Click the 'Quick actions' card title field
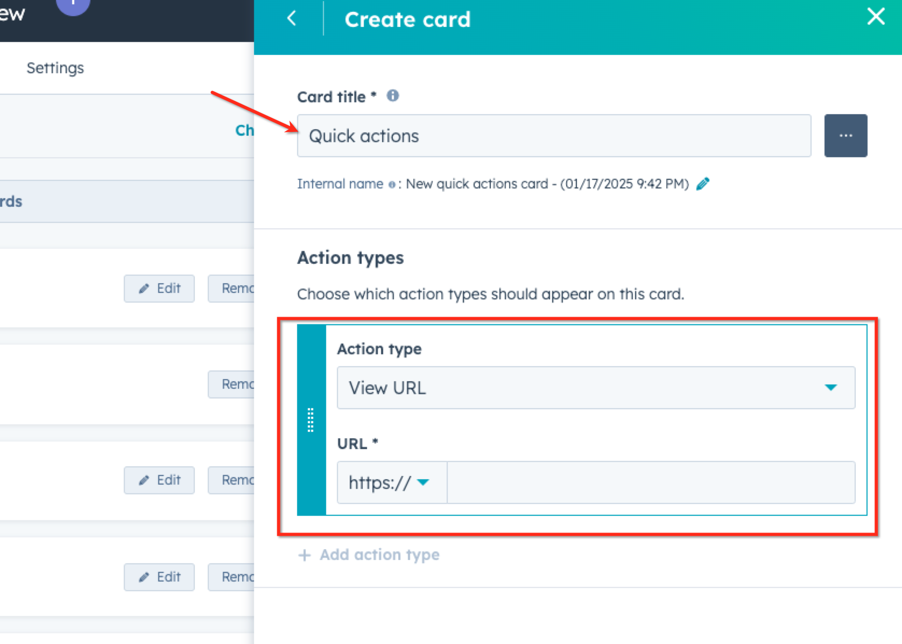 [x=553, y=136]
